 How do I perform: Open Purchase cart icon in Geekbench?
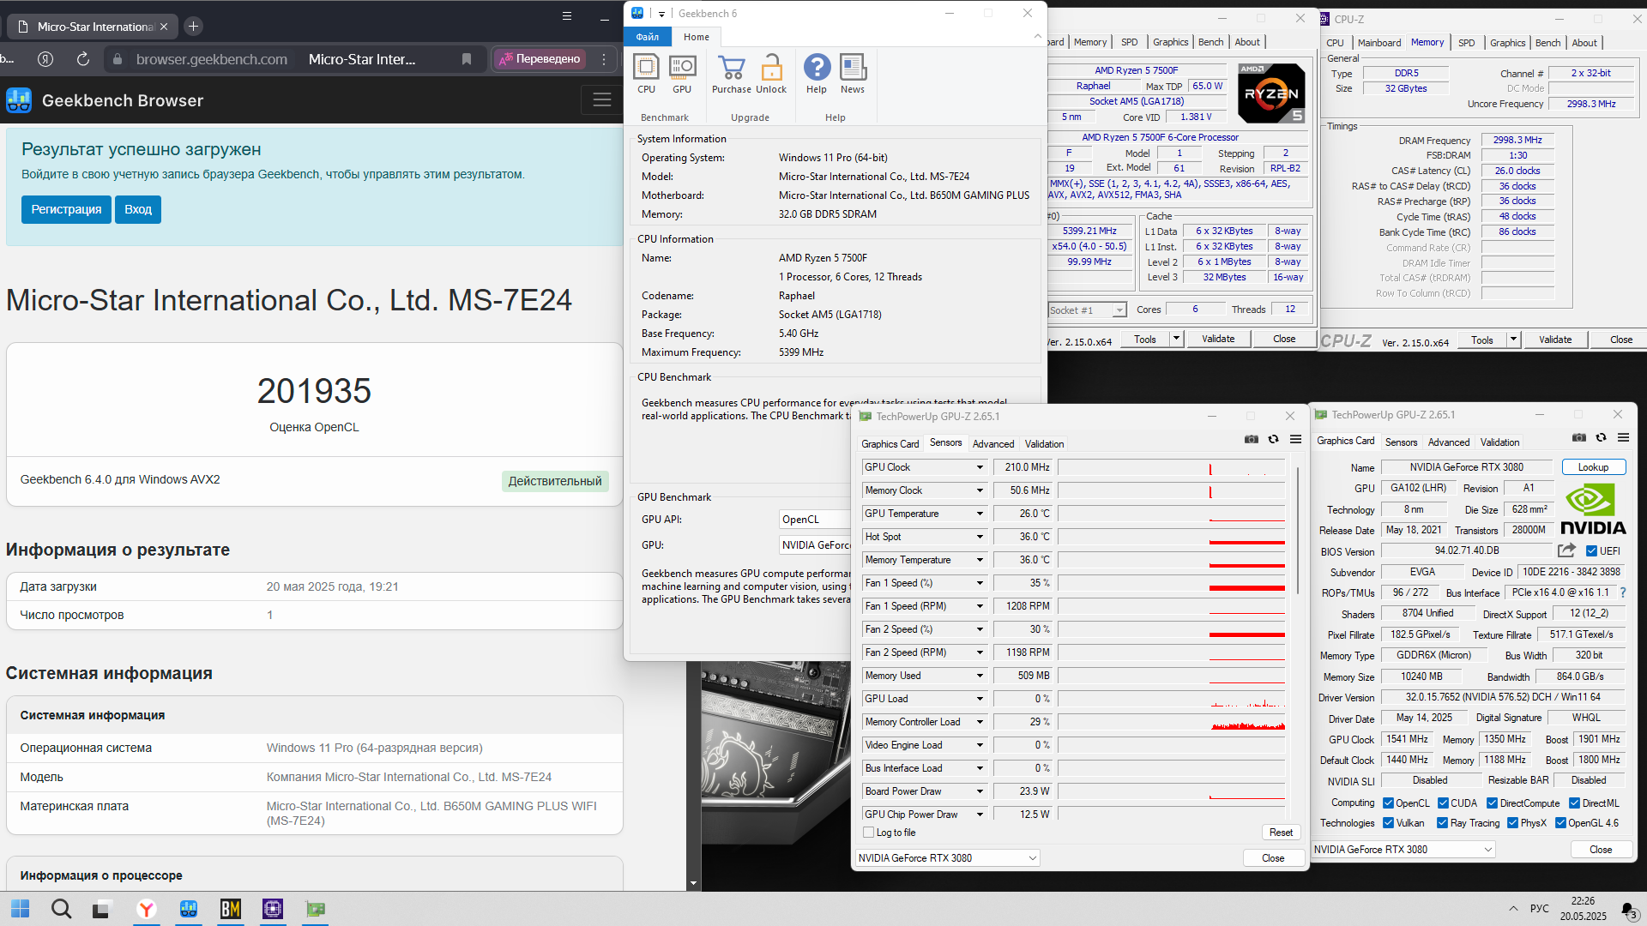click(x=732, y=74)
